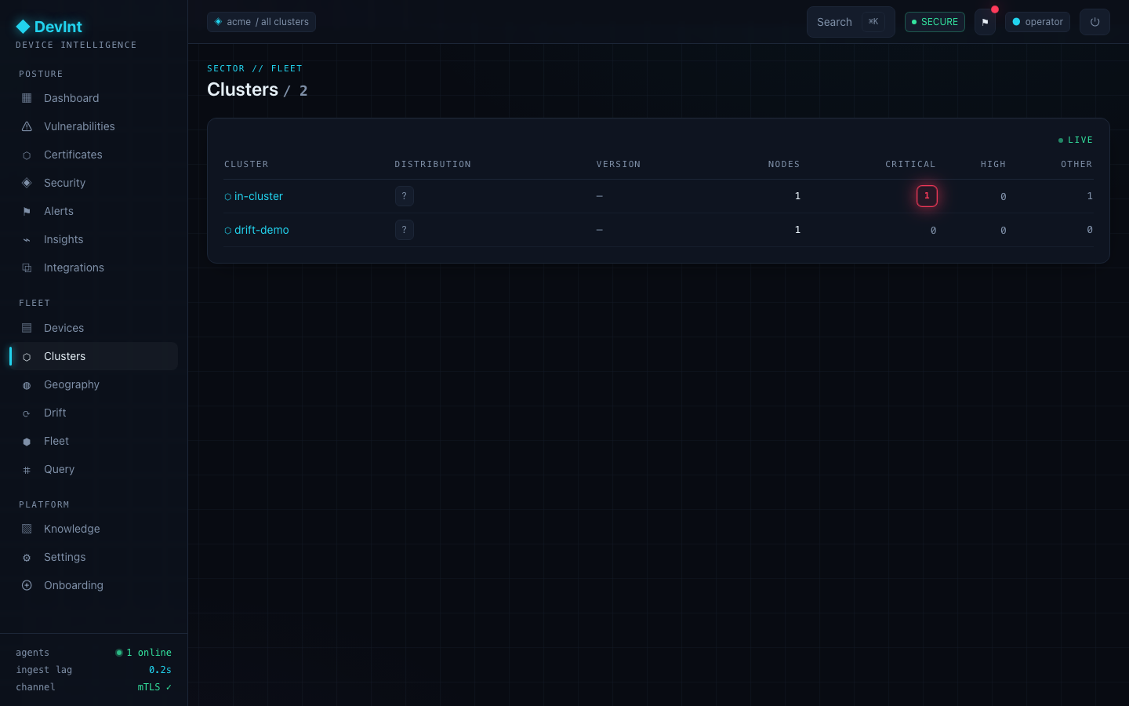Click the power icon in top bar
Image resolution: width=1129 pixels, height=706 pixels.
(x=1095, y=22)
